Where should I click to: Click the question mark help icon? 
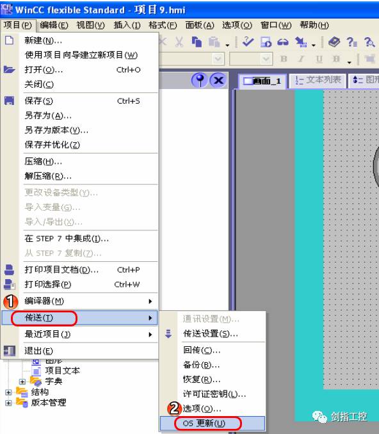tap(351, 42)
